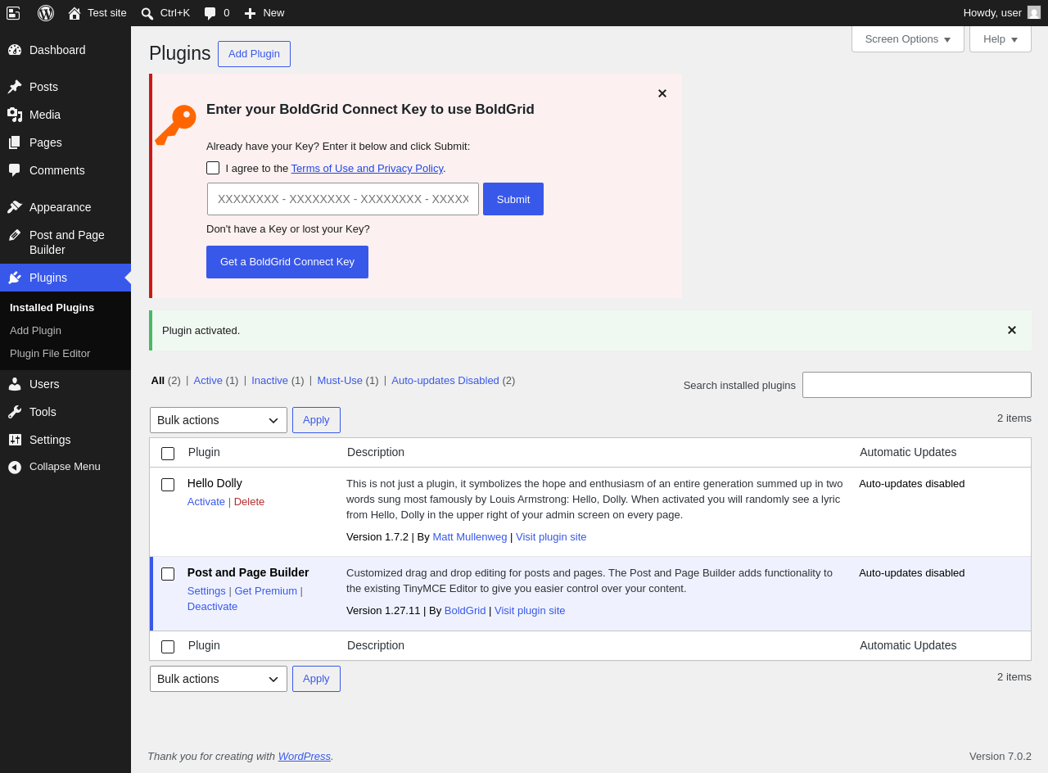Open the Howdy, user account menu
Viewport: 1048px width, 773px height.
(1002, 13)
